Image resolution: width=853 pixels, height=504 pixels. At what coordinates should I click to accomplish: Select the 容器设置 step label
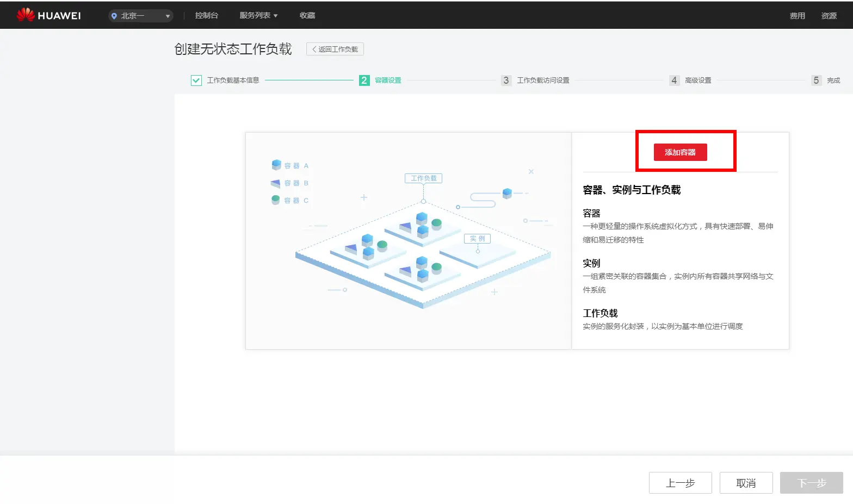click(388, 80)
